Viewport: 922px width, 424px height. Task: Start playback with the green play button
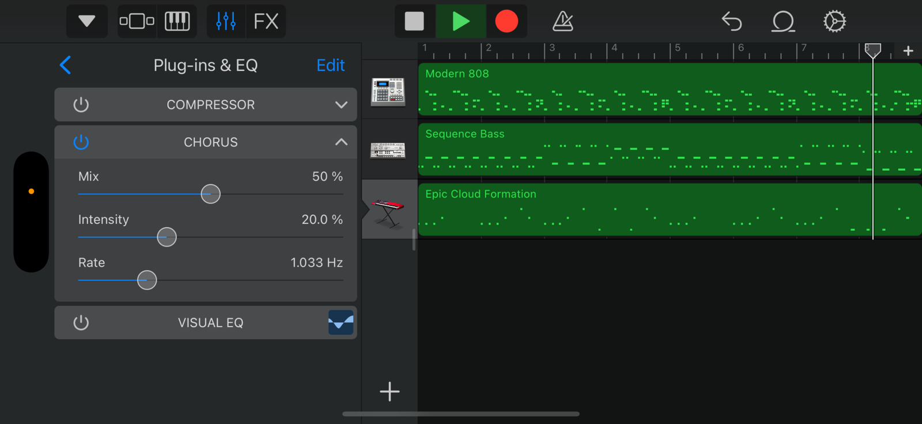coord(461,21)
